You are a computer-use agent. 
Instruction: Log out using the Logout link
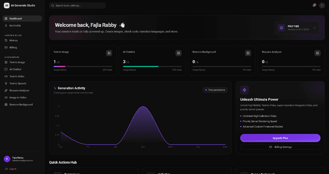(11, 169)
